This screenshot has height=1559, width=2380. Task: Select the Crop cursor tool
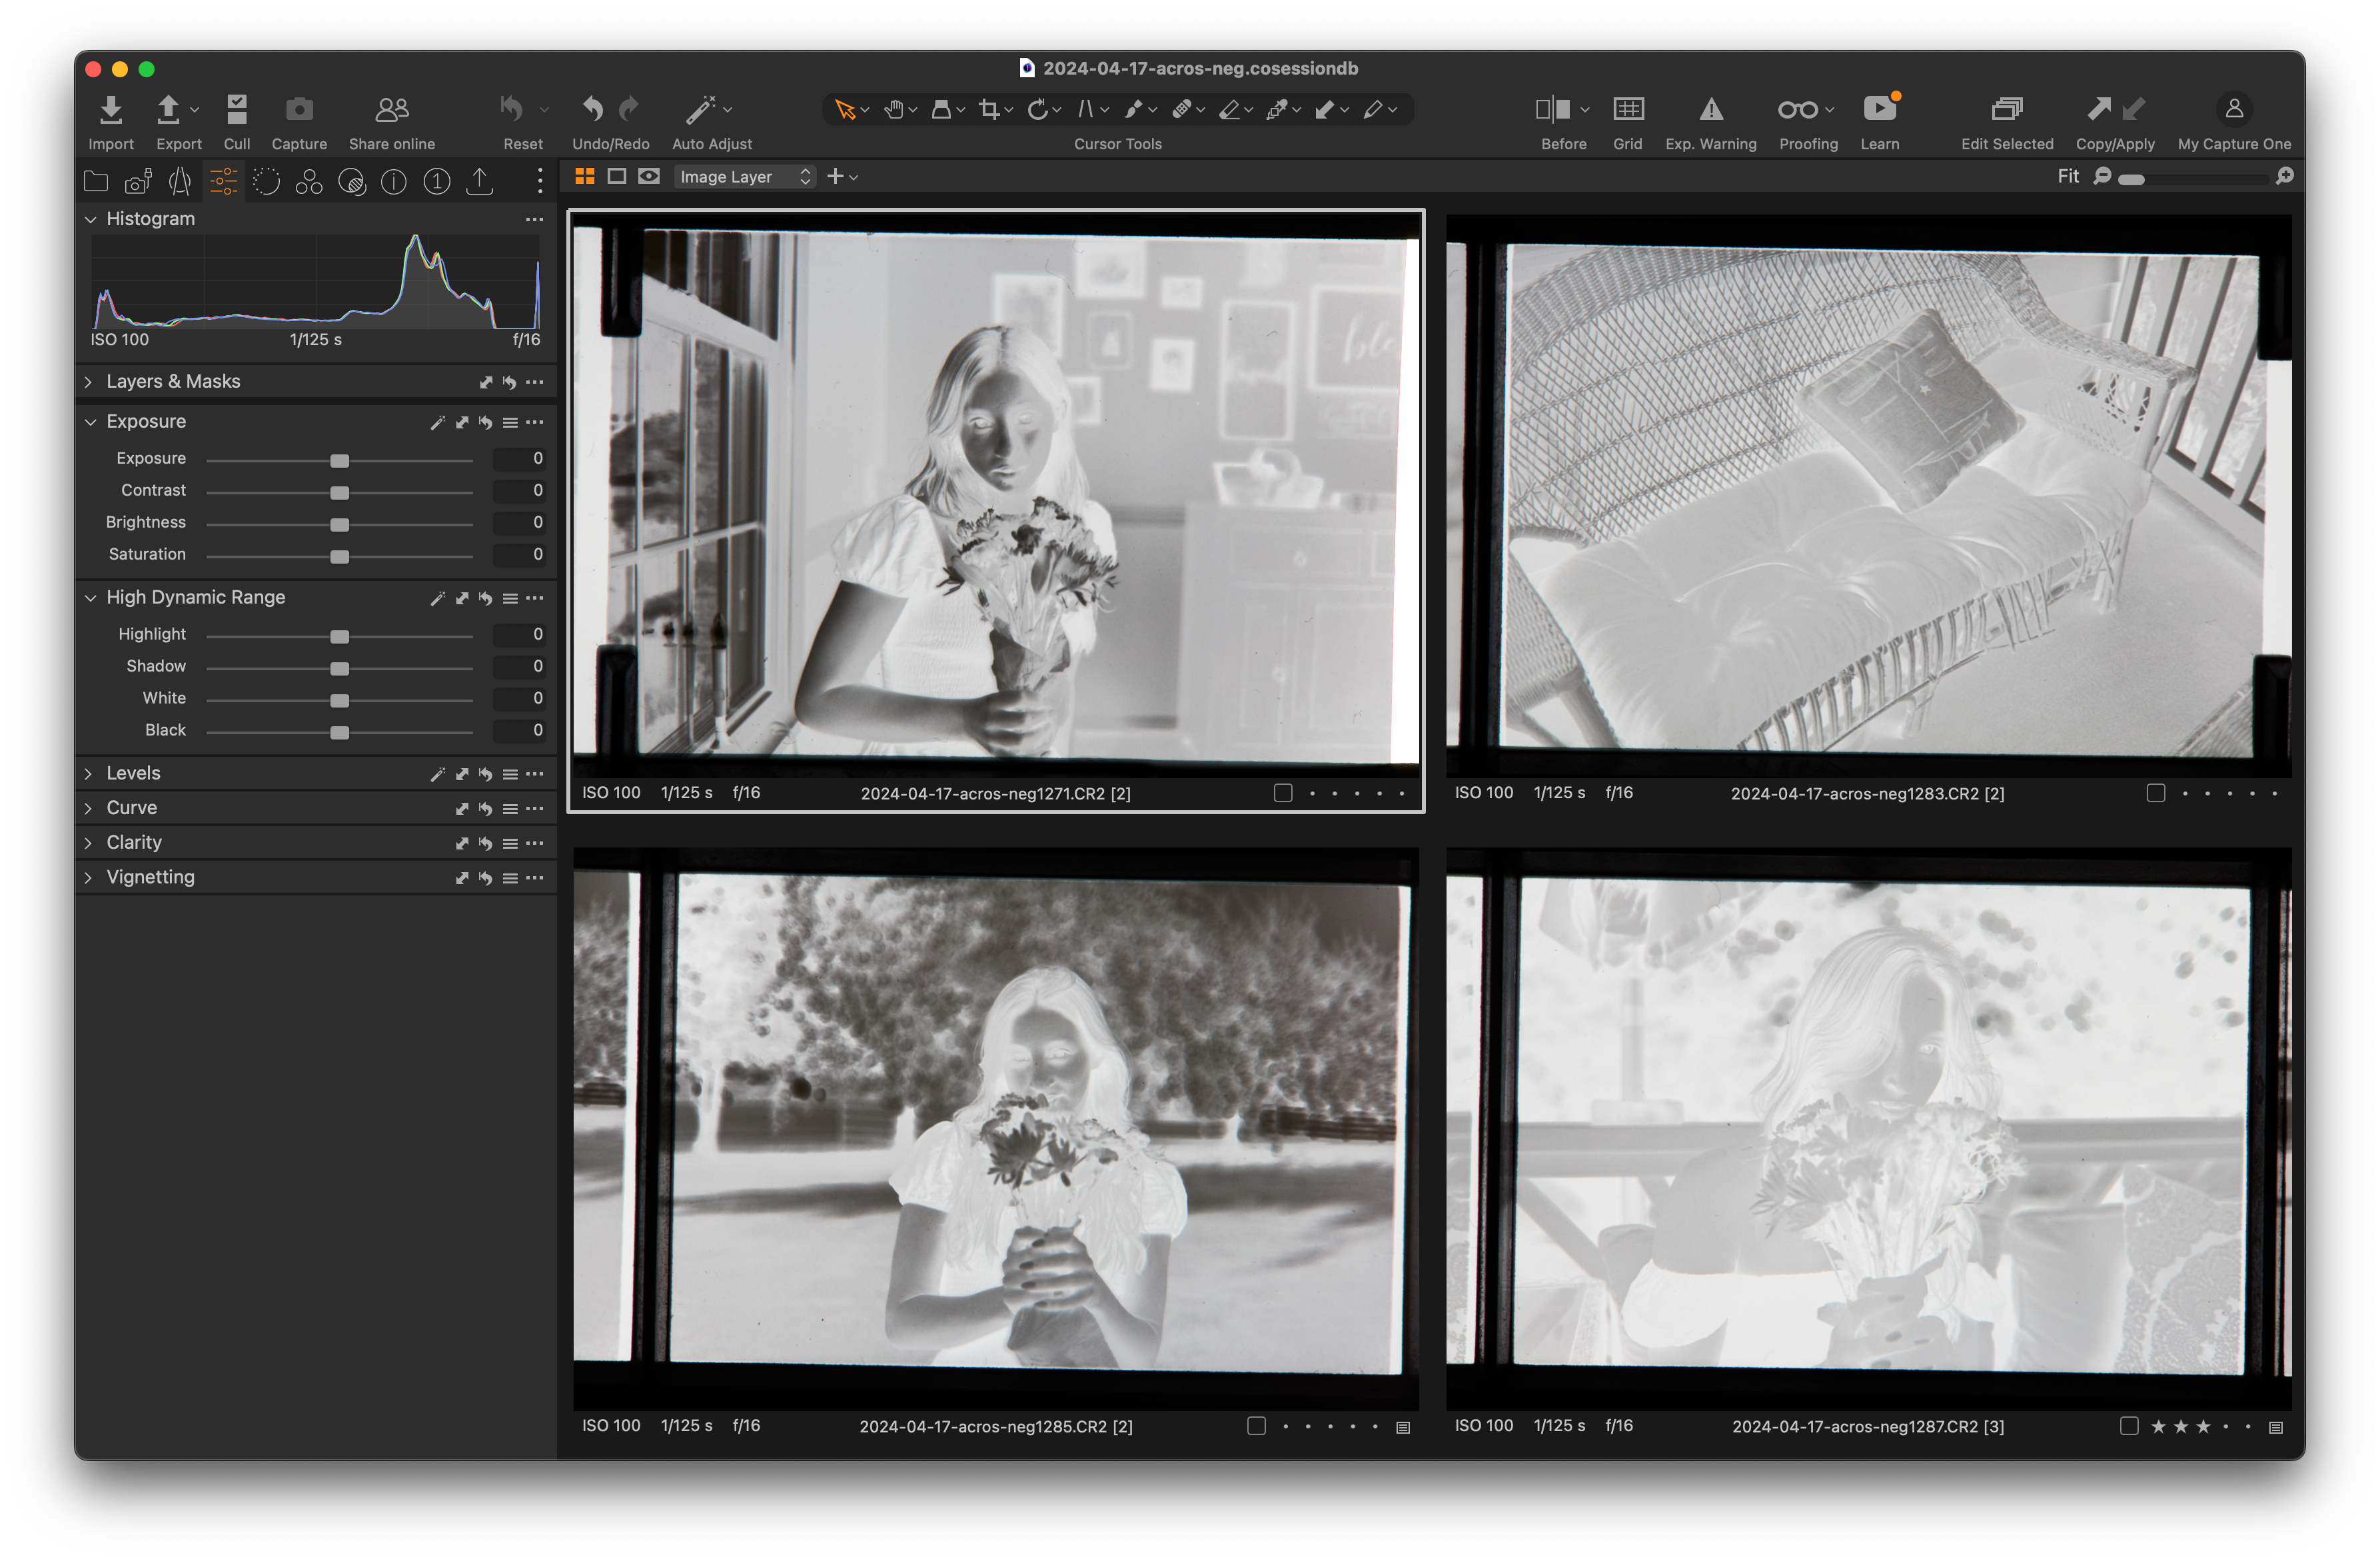coord(990,109)
